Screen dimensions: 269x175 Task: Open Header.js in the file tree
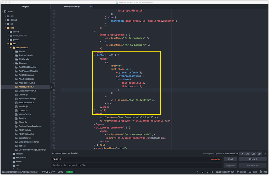pos(23,107)
